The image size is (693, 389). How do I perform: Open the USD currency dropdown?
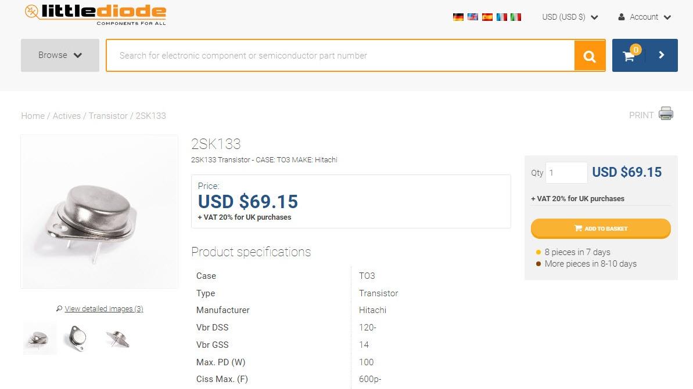(569, 17)
